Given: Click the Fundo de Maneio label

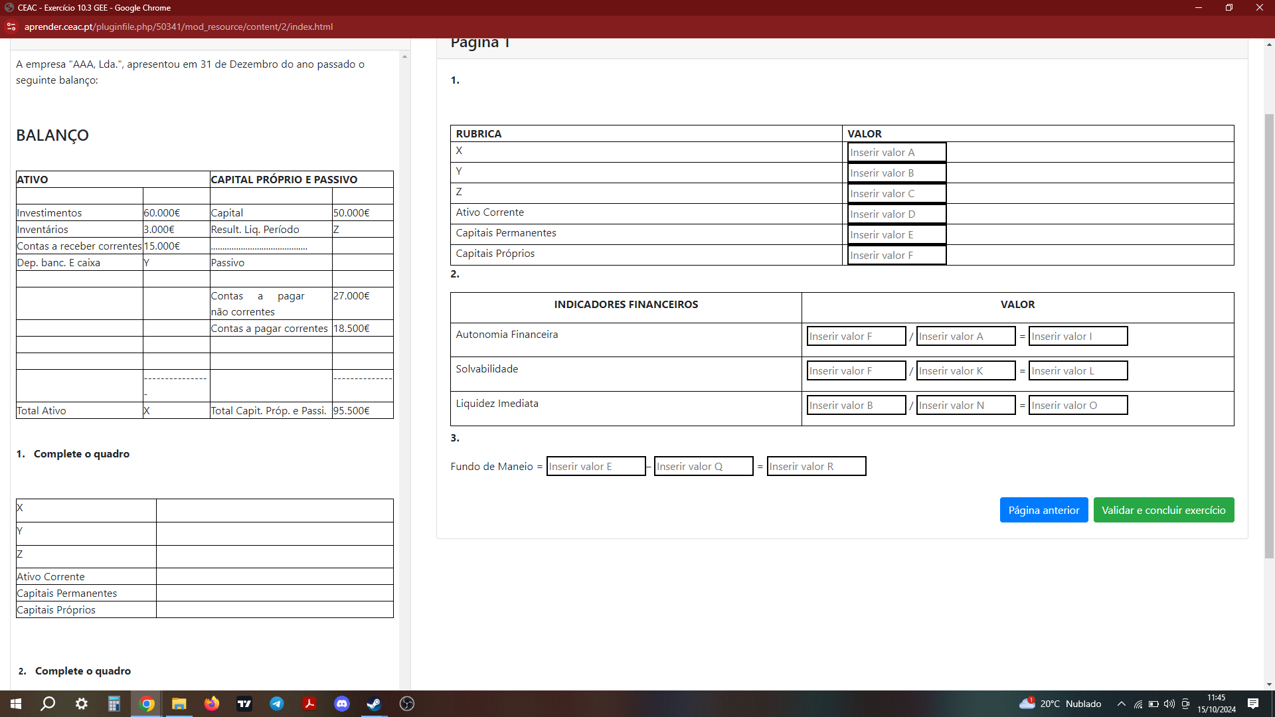Looking at the screenshot, I should coord(491,466).
